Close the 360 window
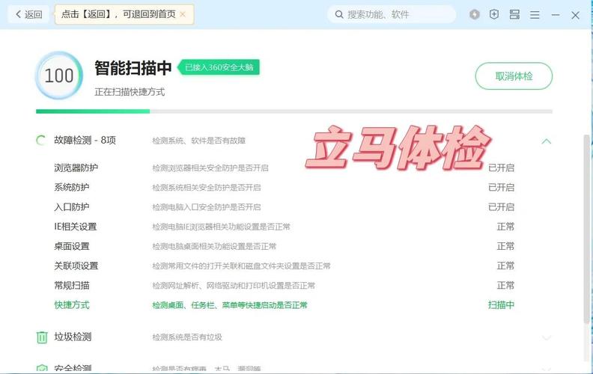Image resolution: width=593 pixels, height=374 pixels. point(575,15)
